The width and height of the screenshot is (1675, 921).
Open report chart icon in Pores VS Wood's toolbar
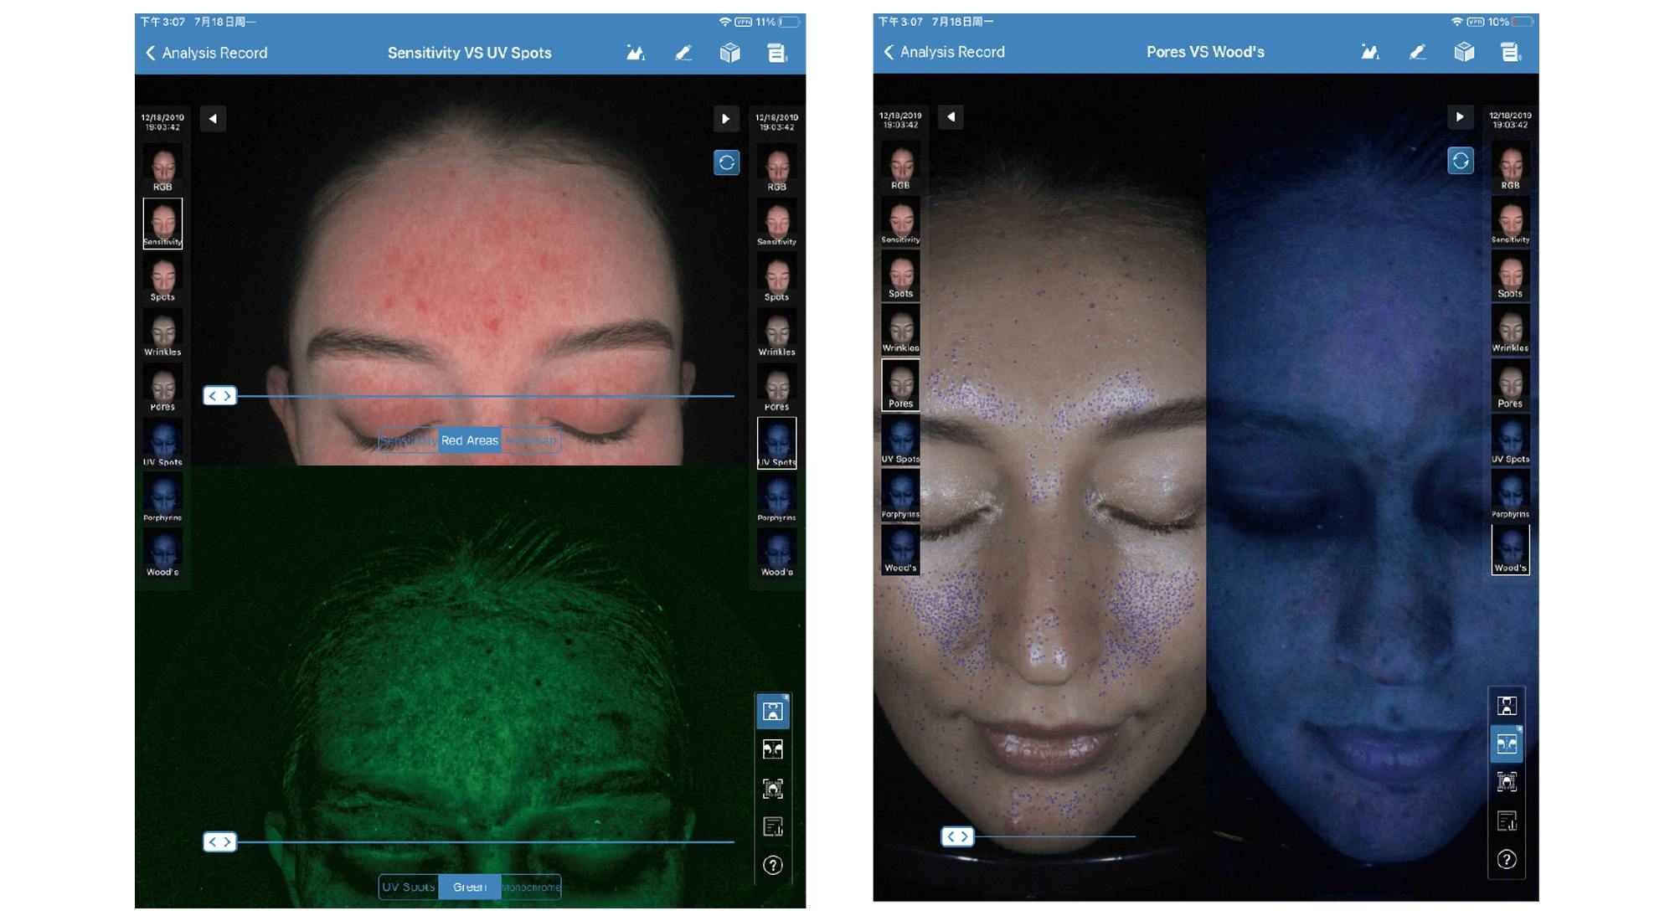pyautogui.click(x=1507, y=821)
